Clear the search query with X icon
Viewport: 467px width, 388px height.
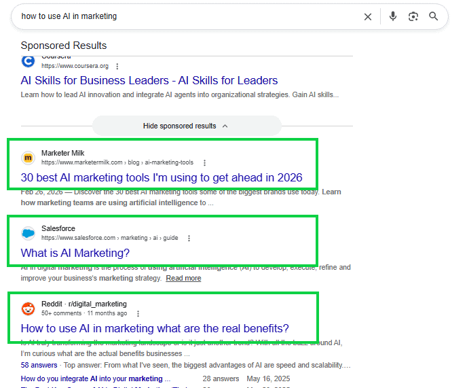click(368, 17)
